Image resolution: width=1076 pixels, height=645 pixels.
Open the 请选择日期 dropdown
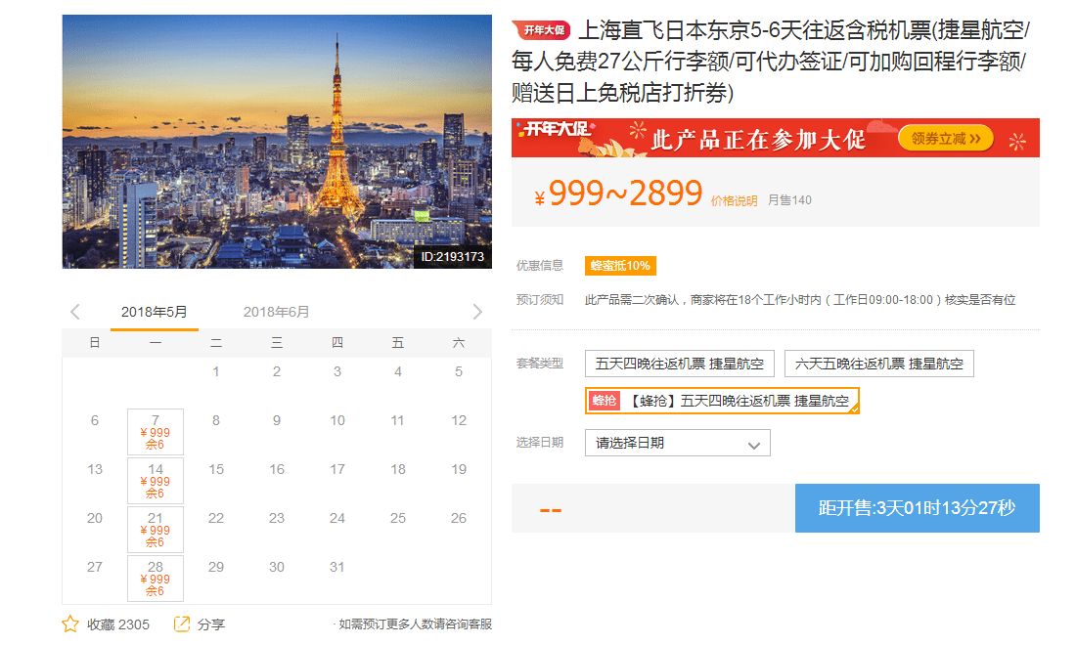677,443
